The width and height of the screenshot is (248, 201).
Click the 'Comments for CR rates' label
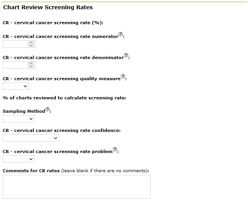point(31,171)
